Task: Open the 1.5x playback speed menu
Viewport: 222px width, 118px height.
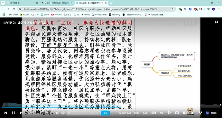Action: click(145, 113)
